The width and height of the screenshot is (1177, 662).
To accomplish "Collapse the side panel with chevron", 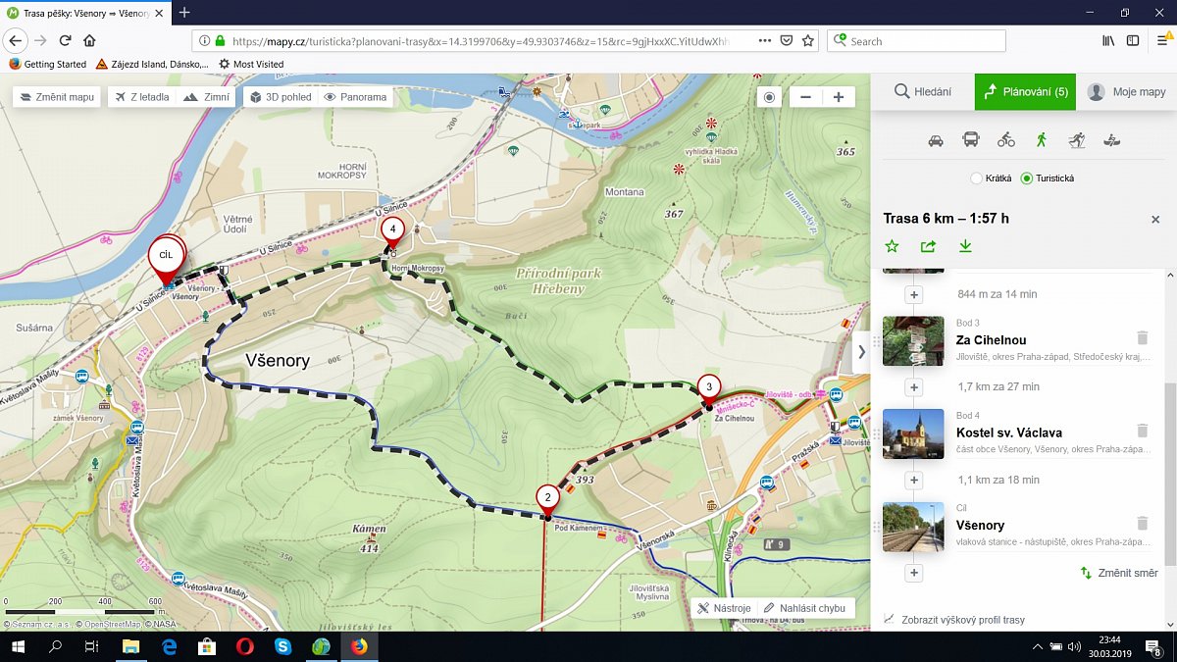I will pyautogui.click(x=861, y=351).
